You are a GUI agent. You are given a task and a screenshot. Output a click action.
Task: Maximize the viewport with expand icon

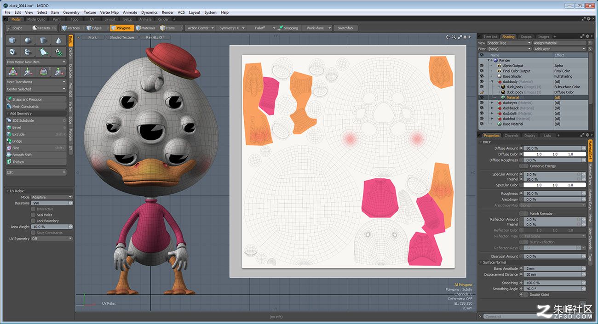[x=459, y=37]
